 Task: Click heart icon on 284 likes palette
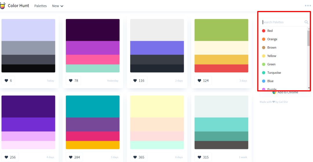71,157
